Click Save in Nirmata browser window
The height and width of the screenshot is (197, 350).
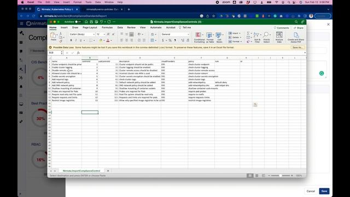pos(324,191)
